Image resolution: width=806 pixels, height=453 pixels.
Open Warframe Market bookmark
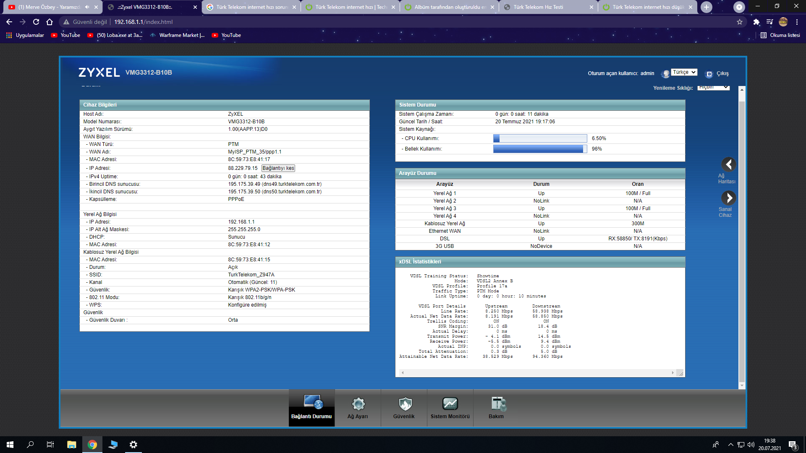click(177, 35)
